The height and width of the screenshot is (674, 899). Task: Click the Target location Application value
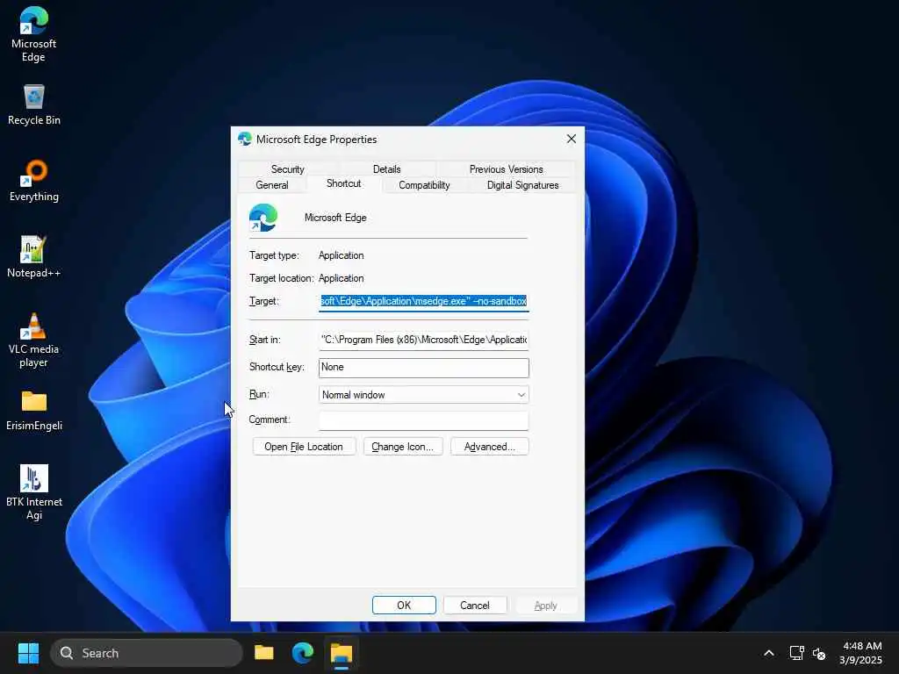[x=342, y=278]
